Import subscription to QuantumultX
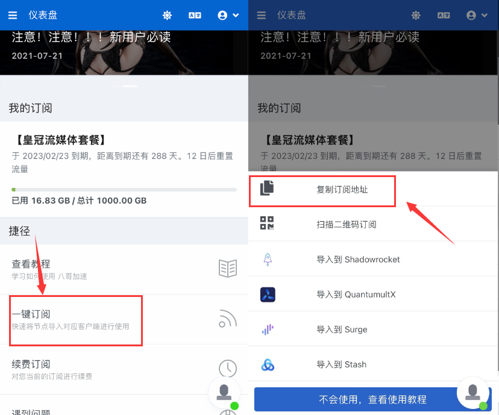 tap(373, 294)
